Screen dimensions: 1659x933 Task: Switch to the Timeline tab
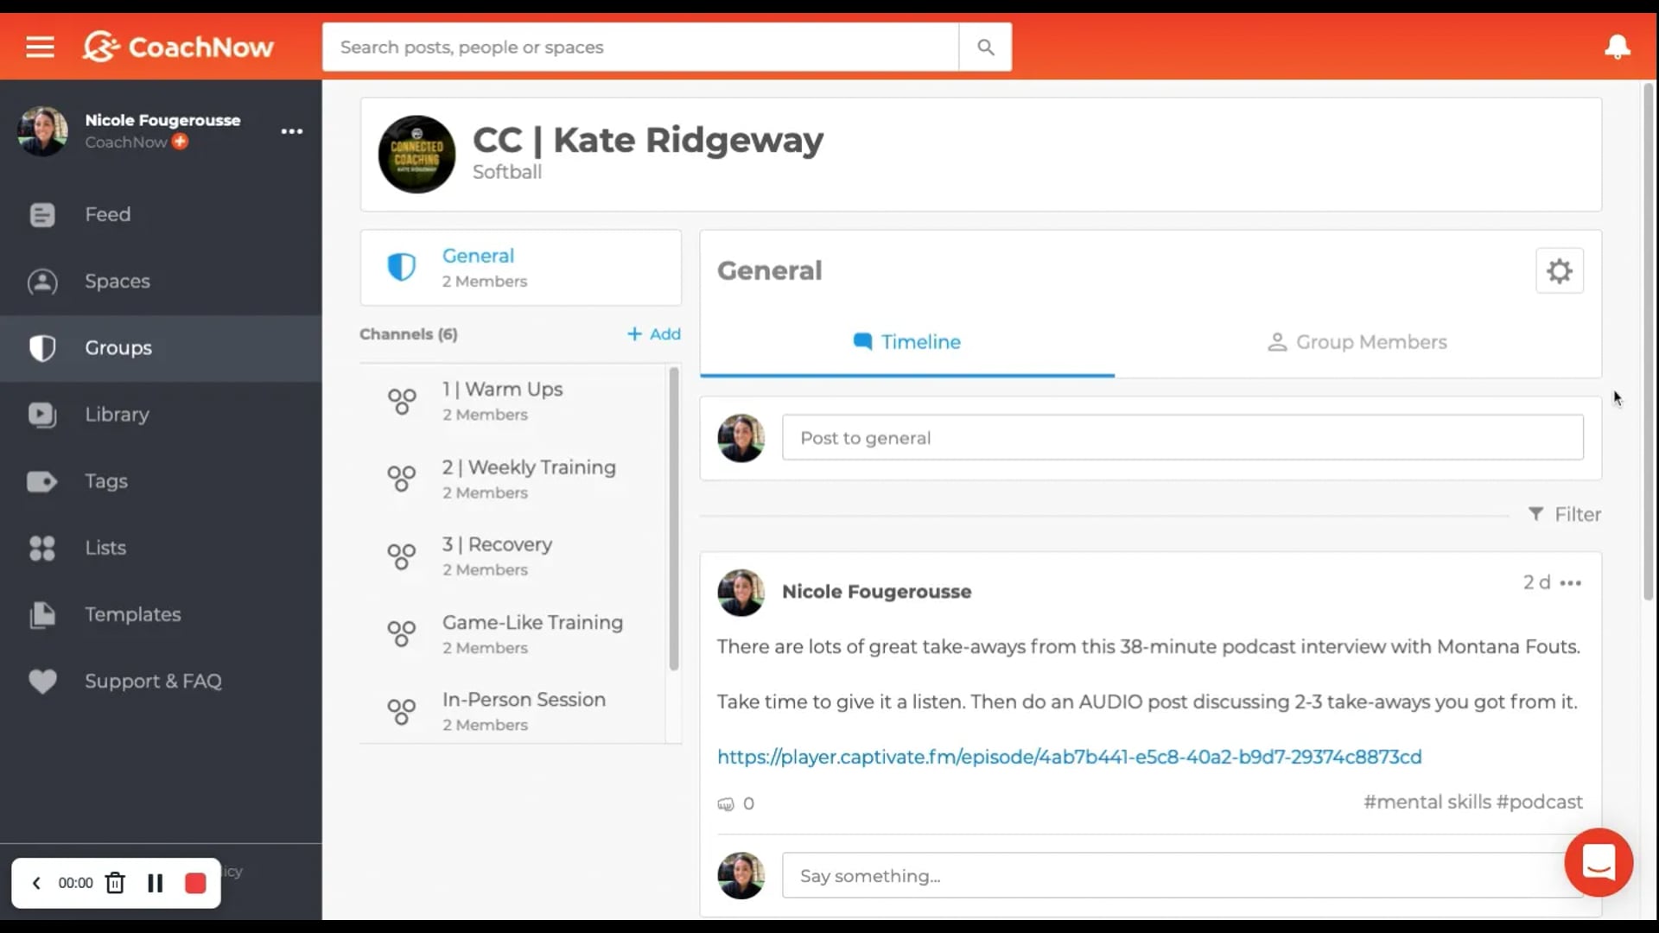907,342
